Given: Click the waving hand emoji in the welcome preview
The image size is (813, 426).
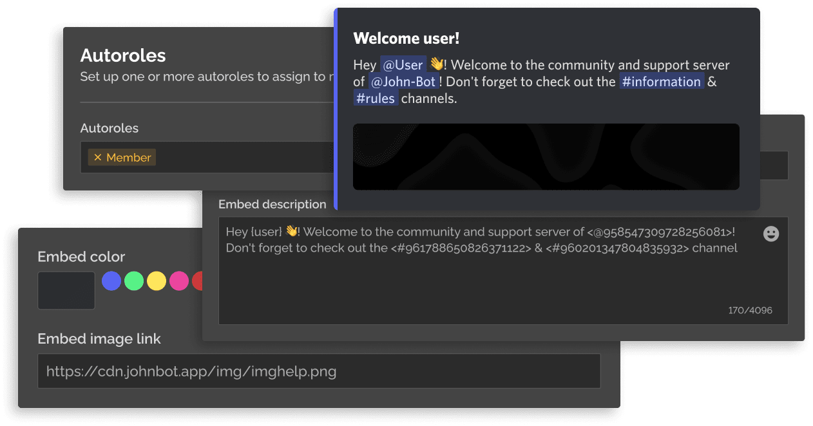Looking at the screenshot, I should click(437, 64).
